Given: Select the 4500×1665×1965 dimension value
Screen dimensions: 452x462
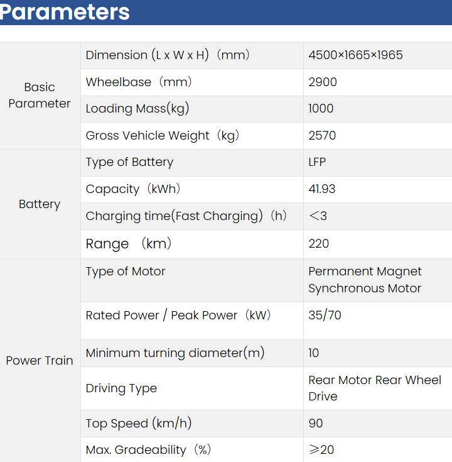Looking at the screenshot, I should 355,55.
